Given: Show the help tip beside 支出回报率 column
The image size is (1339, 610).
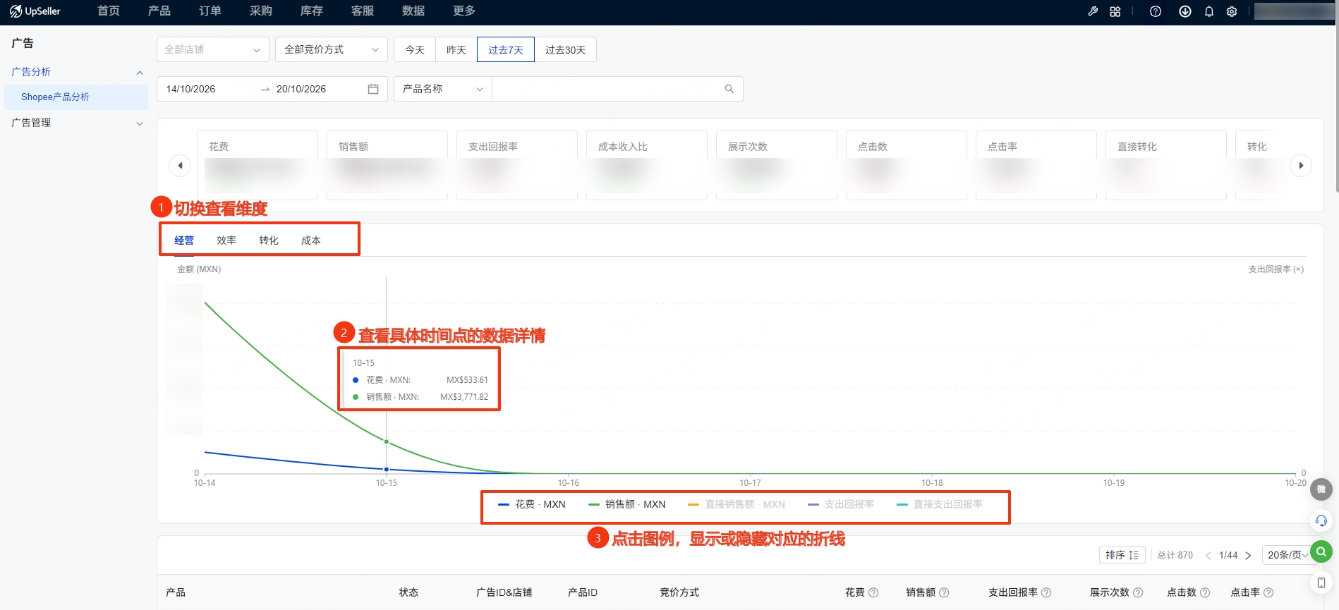Looking at the screenshot, I should [x=1046, y=592].
